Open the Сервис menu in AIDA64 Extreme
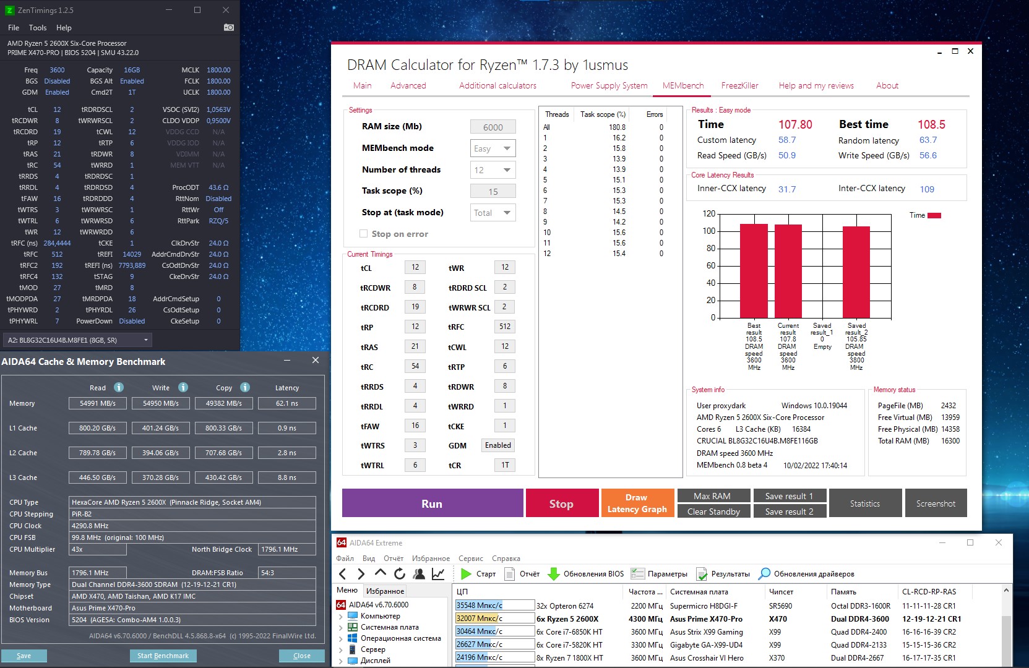1029x668 pixels. pyautogui.click(x=471, y=558)
